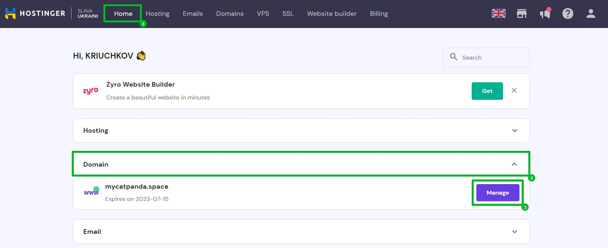Click the Zyro Website Builder title
Viewport: 608px width, 248px height.
tap(141, 84)
